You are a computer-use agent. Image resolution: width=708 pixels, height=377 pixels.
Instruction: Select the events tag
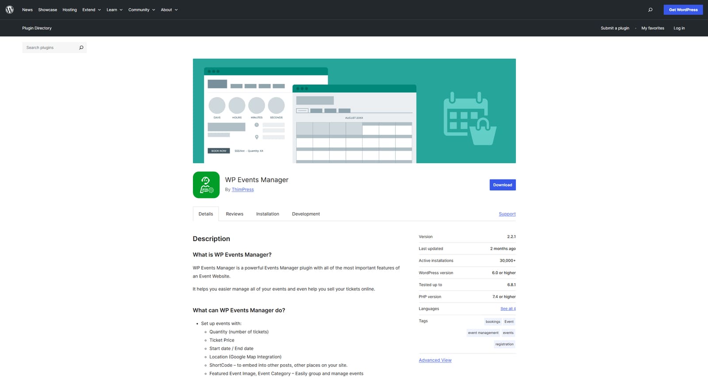coord(508,333)
